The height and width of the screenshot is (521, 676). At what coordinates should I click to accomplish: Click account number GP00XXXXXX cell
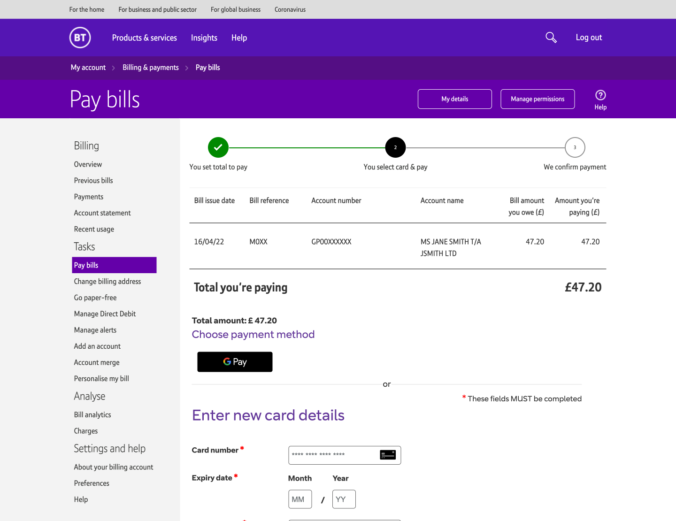pyautogui.click(x=331, y=242)
